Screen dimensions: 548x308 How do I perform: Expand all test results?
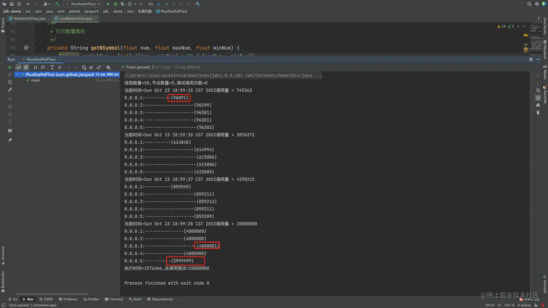[52, 67]
